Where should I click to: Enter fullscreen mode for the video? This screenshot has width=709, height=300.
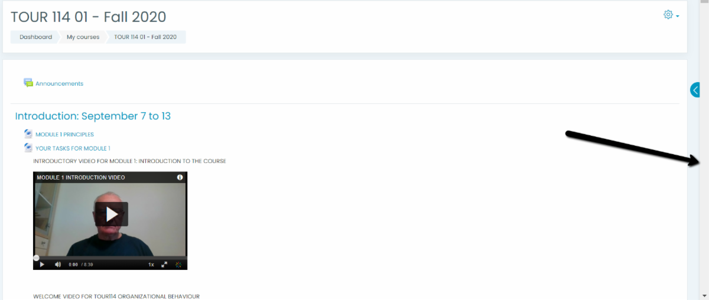click(x=165, y=265)
